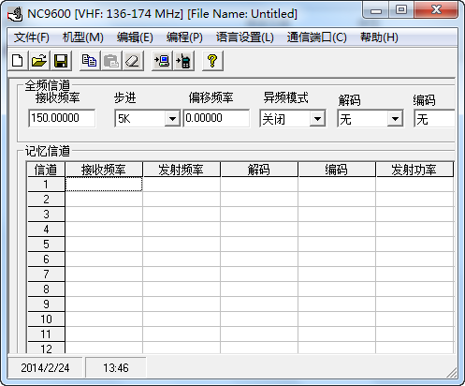Write data to radio icon
Image resolution: width=465 pixels, height=386 pixels.
(183, 61)
